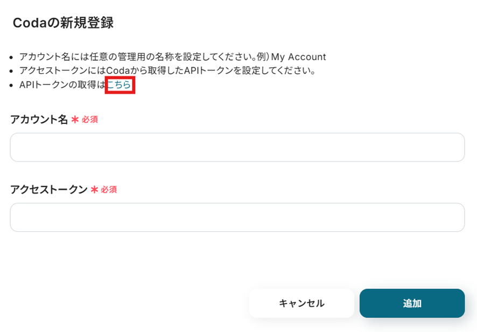Viewport: 477px width, 332px height.
Task: Open the こちら API token link
Action: pyautogui.click(x=119, y=84)
